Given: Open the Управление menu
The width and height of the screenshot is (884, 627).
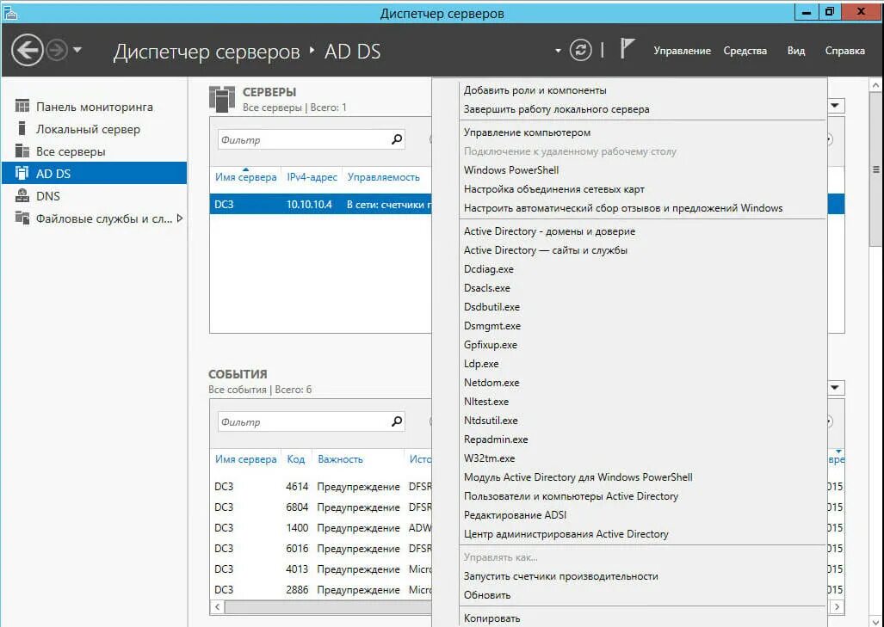Looking at the screenshot, I should tap(682, 51).
